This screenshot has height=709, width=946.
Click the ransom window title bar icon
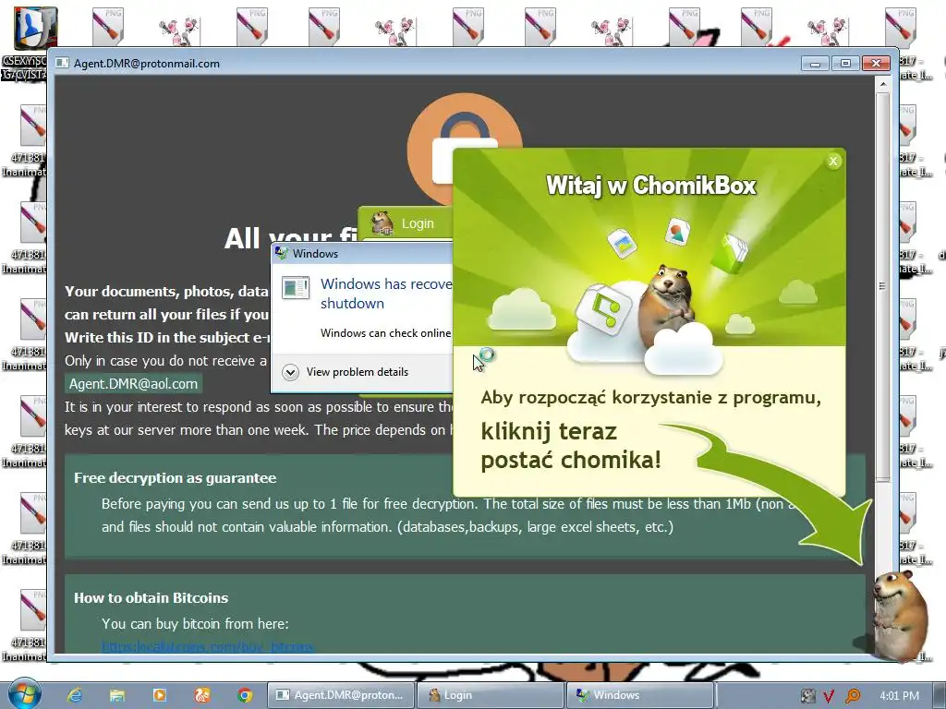62,64
